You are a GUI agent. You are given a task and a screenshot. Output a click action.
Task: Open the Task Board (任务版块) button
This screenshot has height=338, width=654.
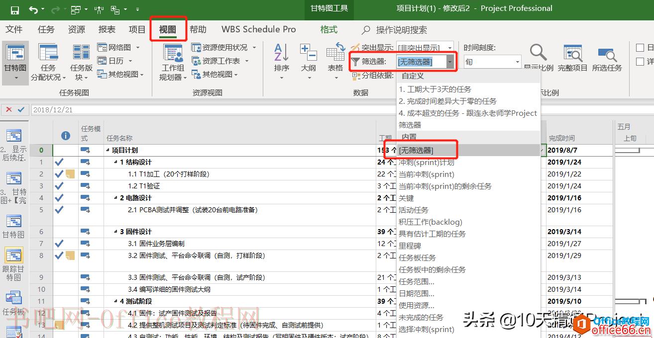81,62
